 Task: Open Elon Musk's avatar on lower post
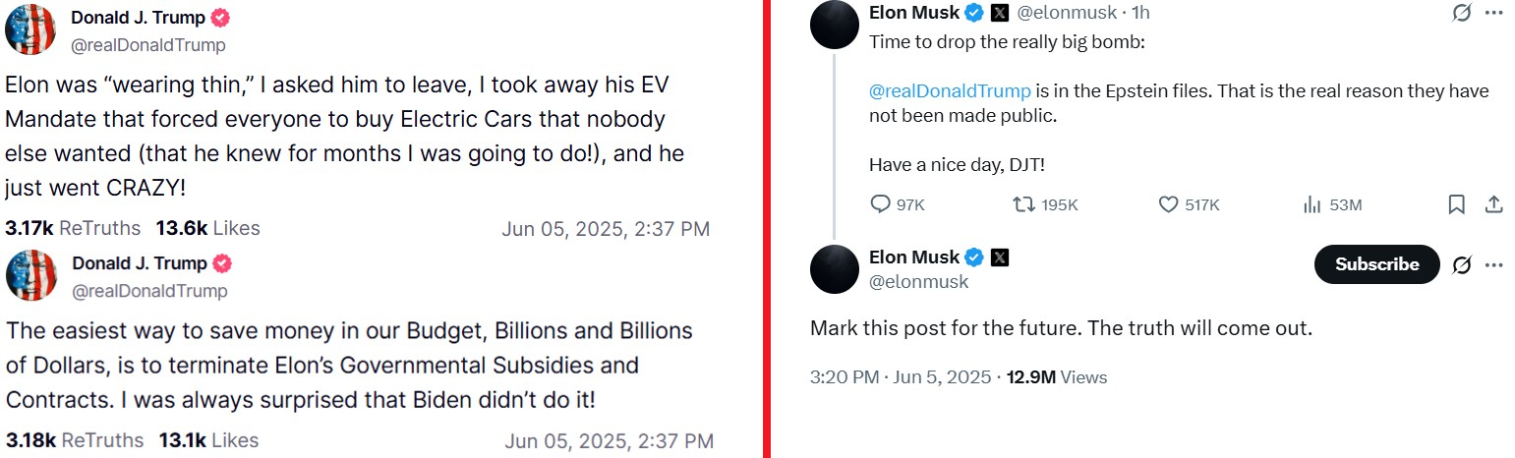click(x=835, y=269)
